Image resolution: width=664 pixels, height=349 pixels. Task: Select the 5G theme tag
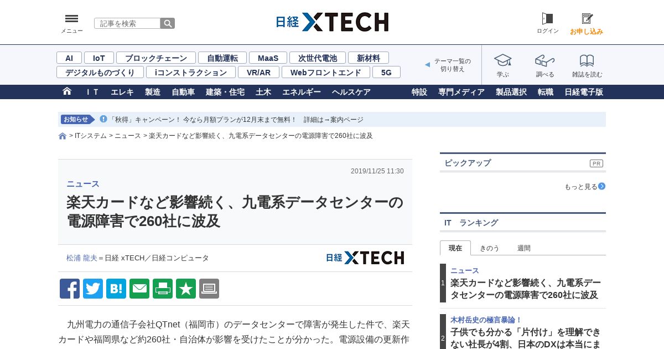(386, 72)
